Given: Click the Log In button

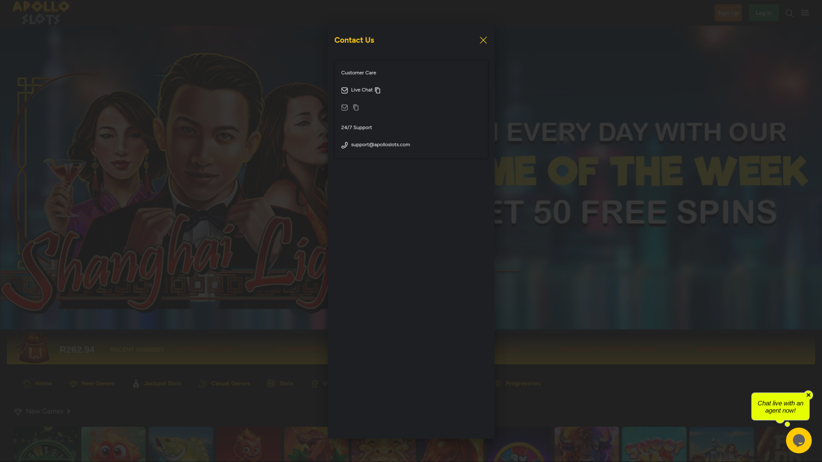Looking at the screenshot, I should point(764,13).
